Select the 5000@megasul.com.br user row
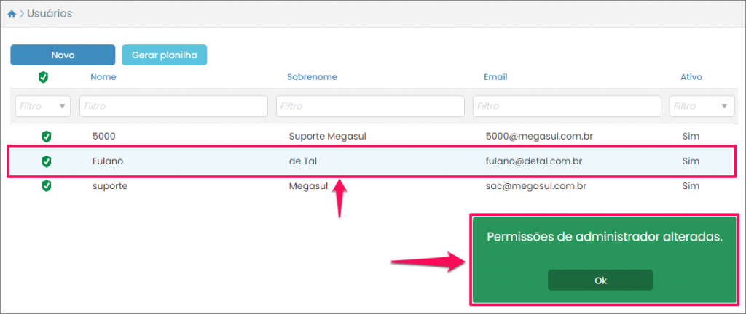 coord(537,136)
